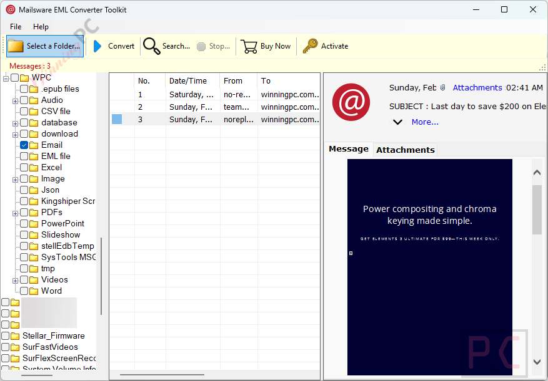Click the folder tree horizontal scrollbar
Image resolution: width=548 pixels, height=381 pixels.
coord(37,375)
